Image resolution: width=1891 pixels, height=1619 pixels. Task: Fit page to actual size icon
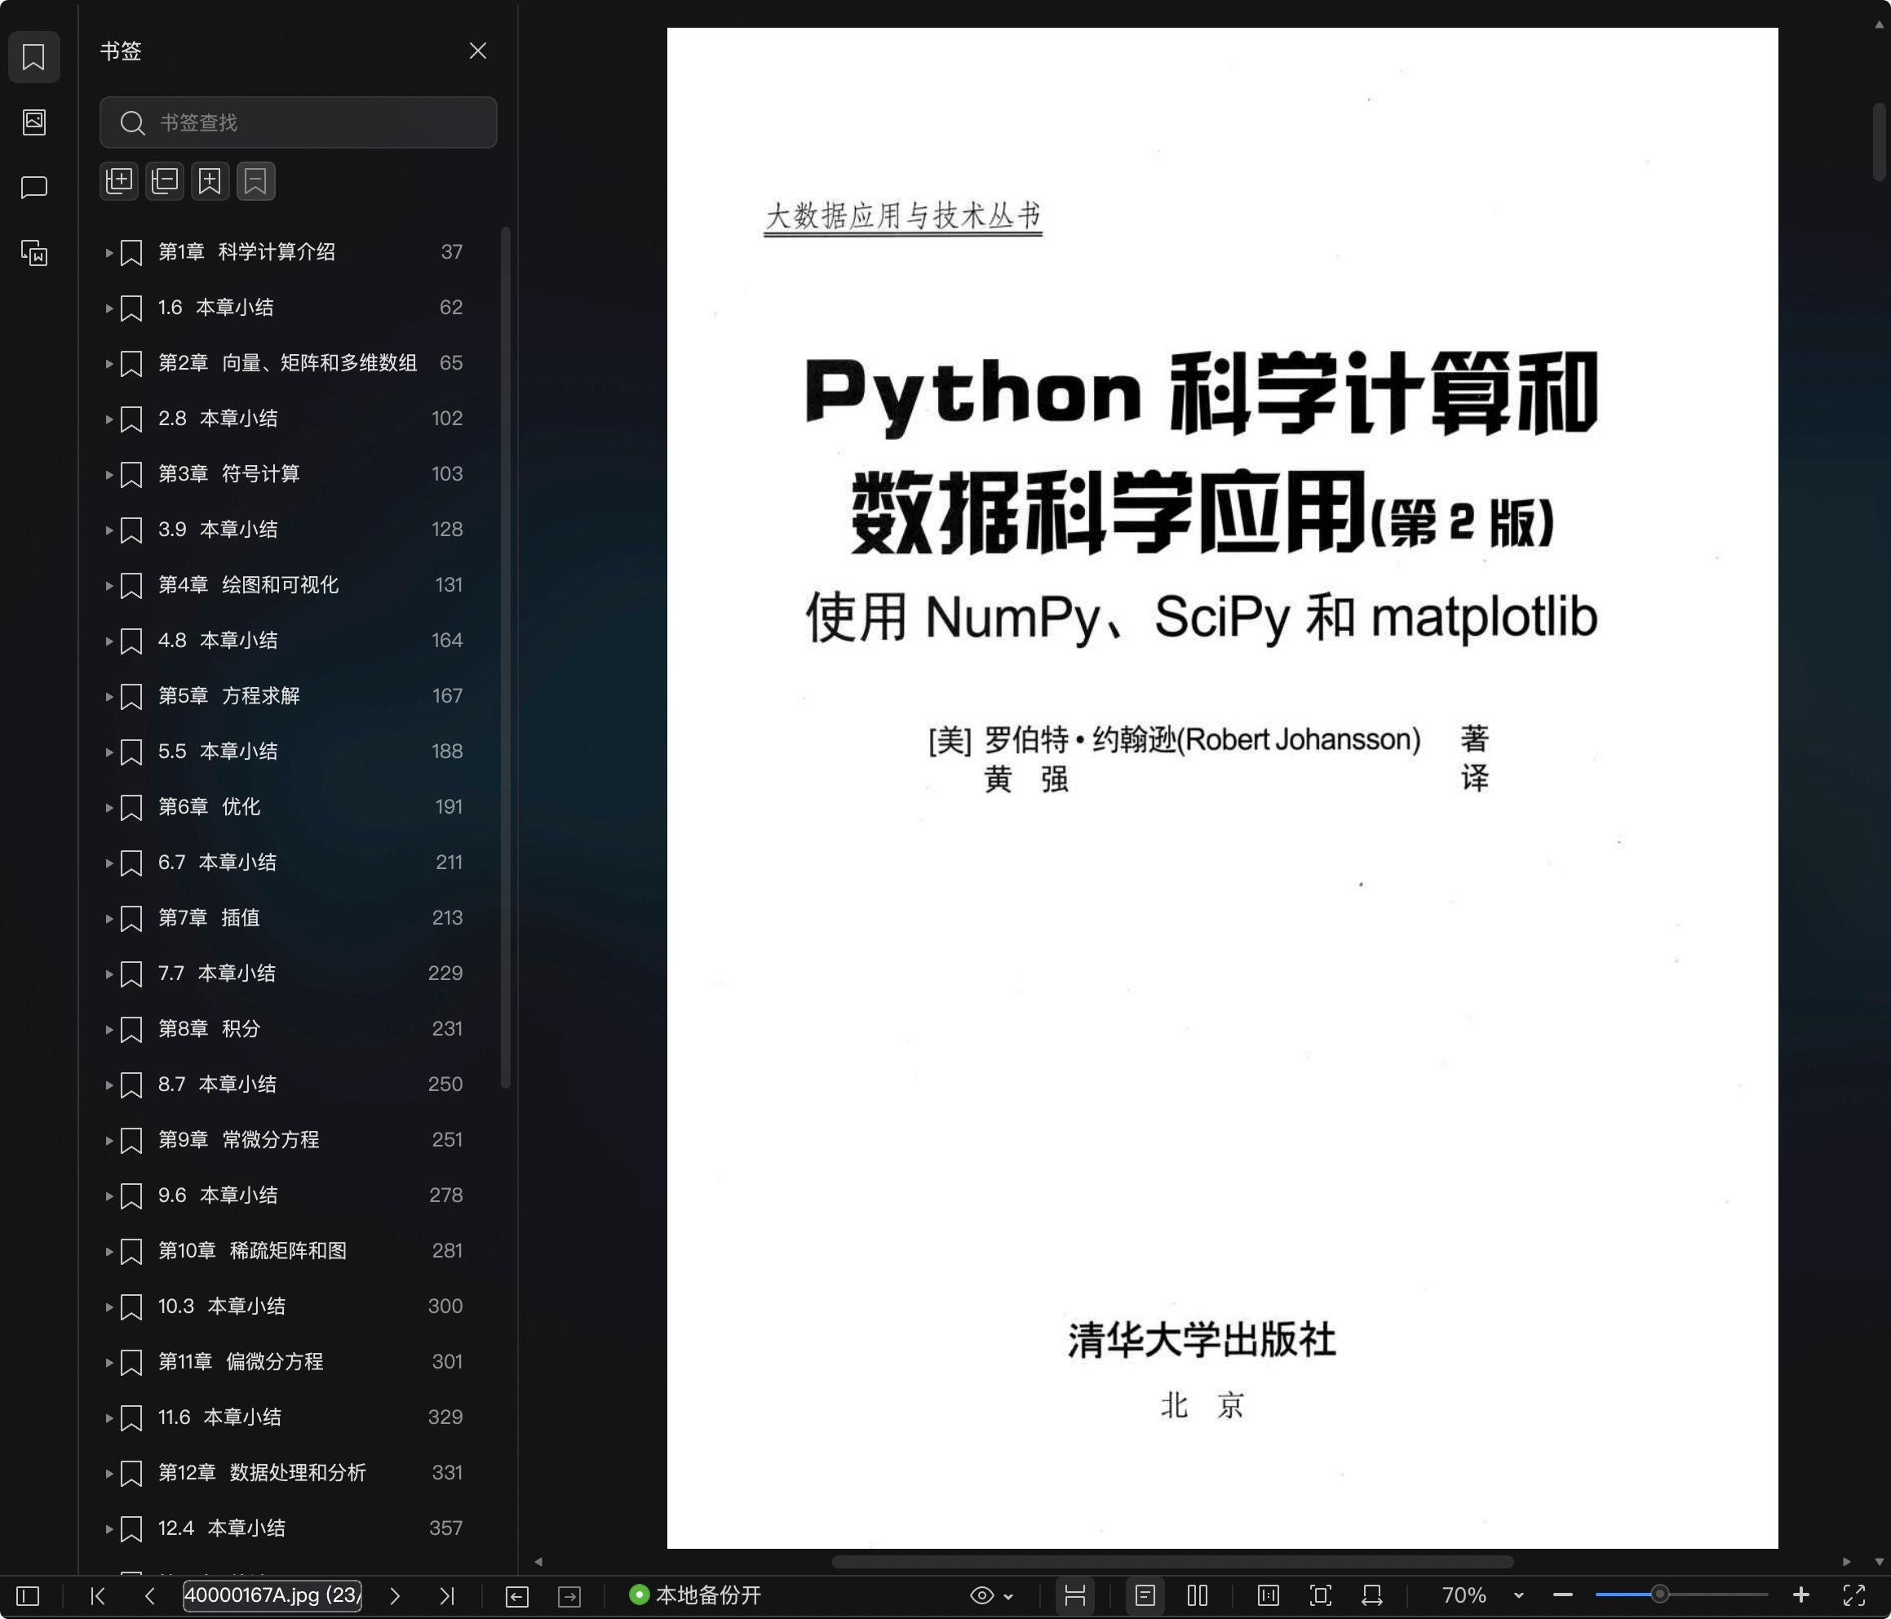click(x=1269, y=1596)
